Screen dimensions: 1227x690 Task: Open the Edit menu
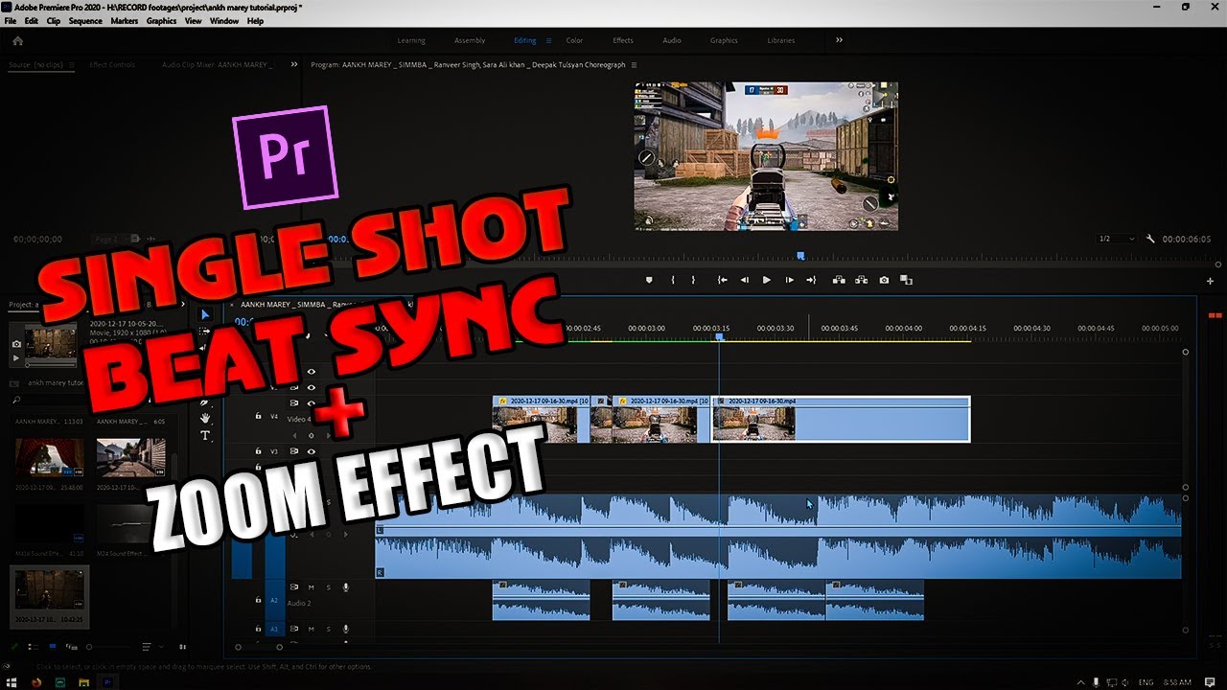tap(32, 20)
